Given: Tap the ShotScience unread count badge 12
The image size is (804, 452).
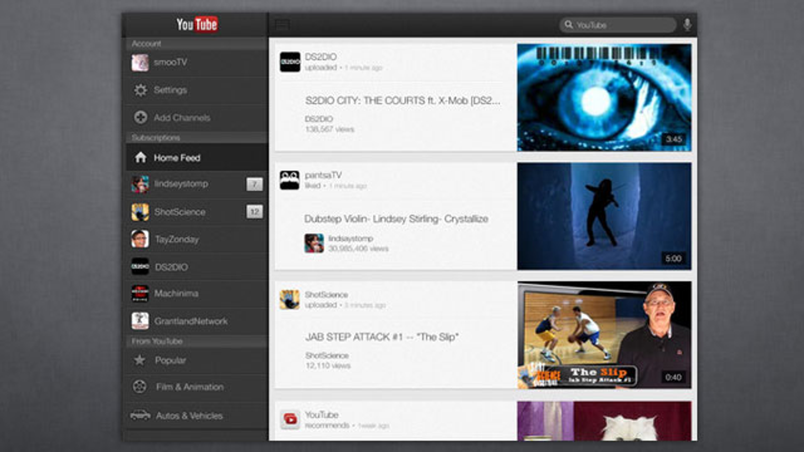Looking at the screenshot, I should [255, 212].
